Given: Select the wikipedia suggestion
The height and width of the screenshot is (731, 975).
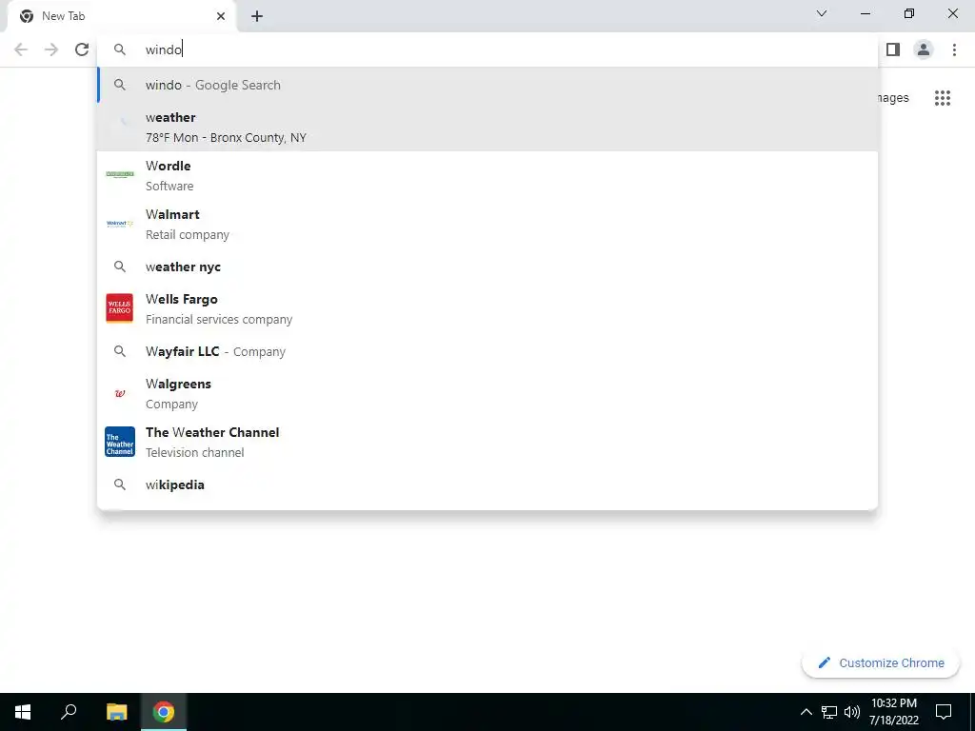Looking at the screenshot, I should [x=488, y=484].
